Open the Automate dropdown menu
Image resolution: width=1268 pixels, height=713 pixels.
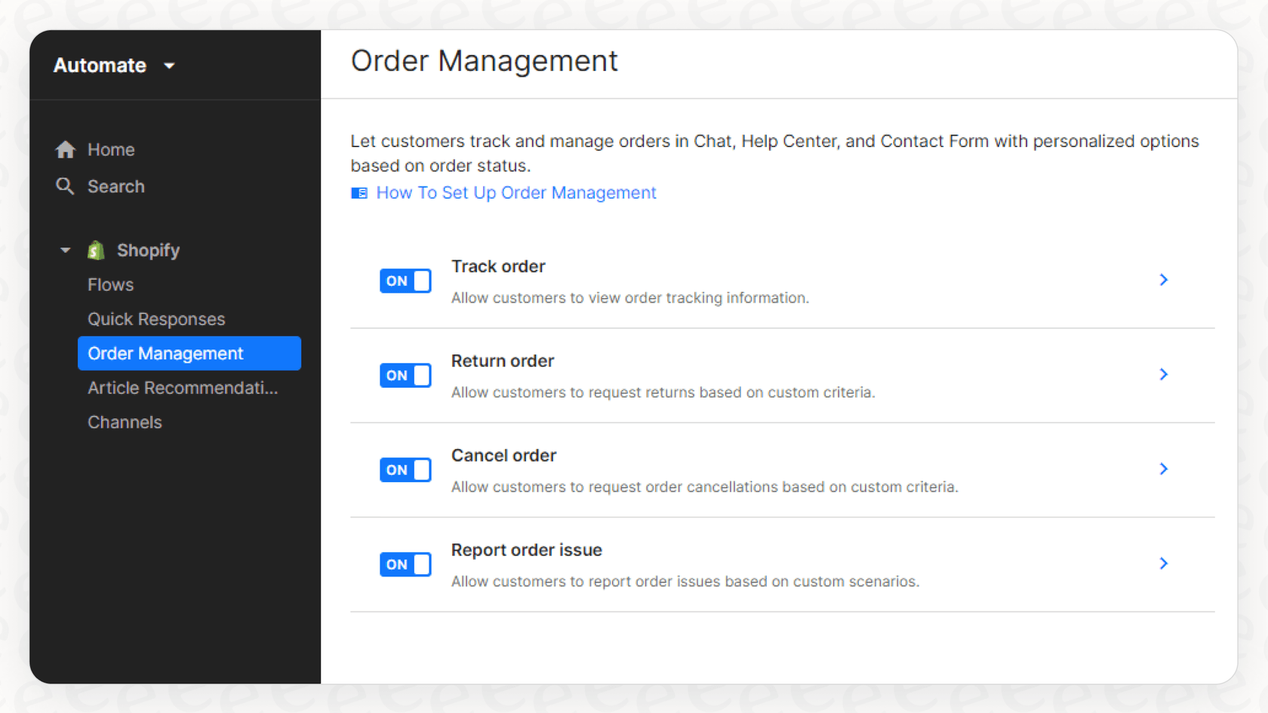[114, 65]
